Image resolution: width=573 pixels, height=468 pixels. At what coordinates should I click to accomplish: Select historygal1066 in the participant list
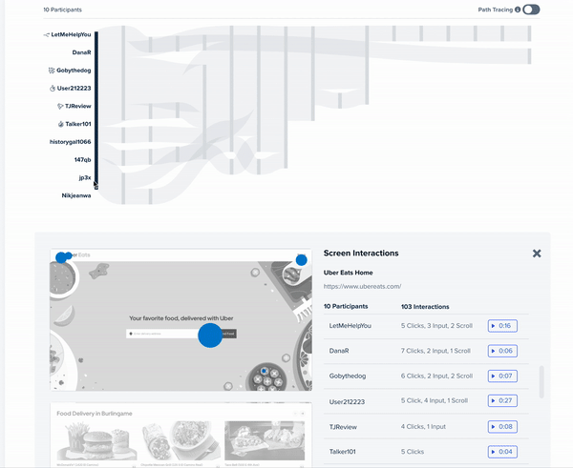tap(70, 142)
